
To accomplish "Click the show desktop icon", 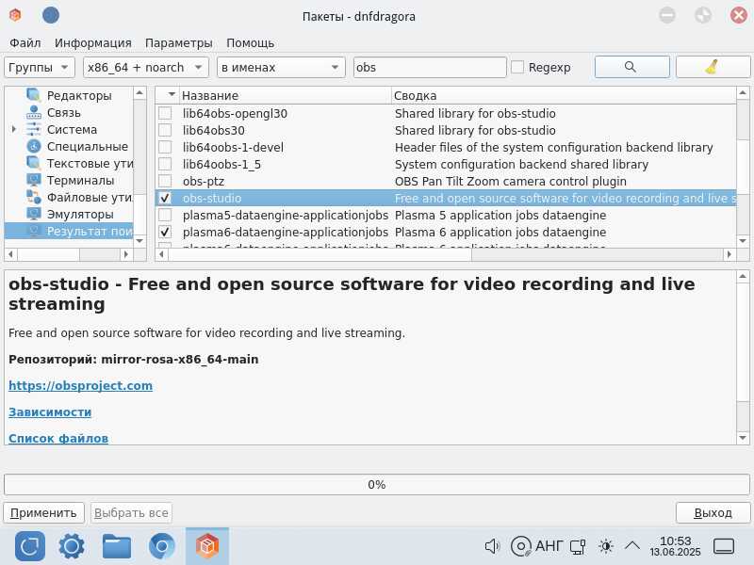I will tap(723, 546).
